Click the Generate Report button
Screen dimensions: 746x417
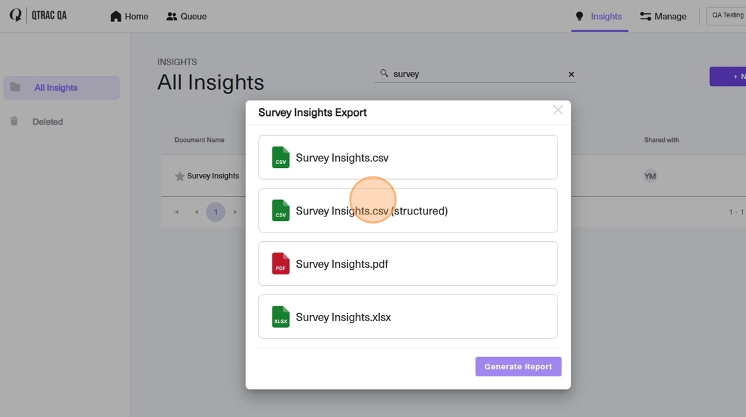click(518, 366)
